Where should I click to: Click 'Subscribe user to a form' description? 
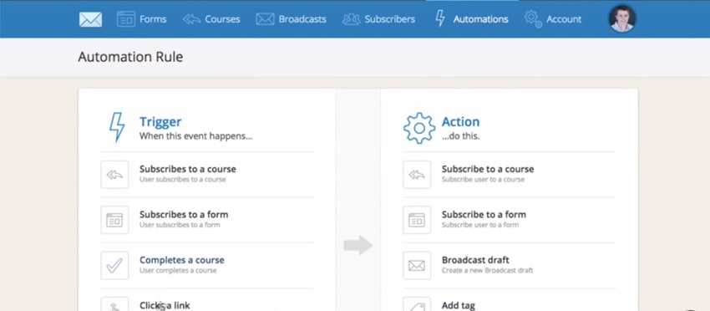click(x=480, y=225)
